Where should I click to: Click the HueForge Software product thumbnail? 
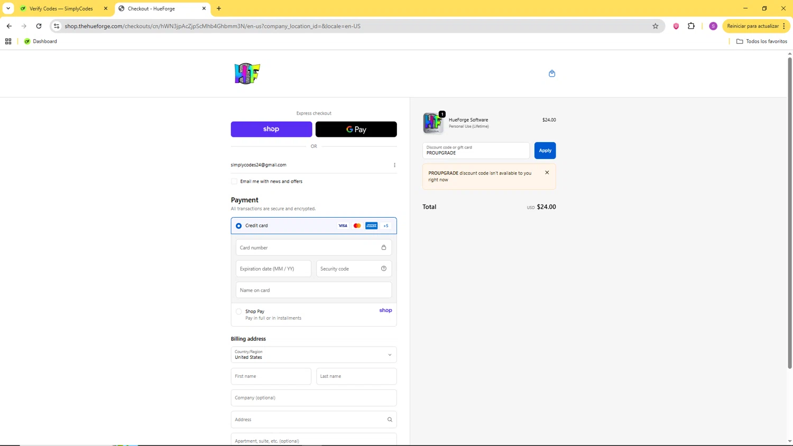pos(433,123)
